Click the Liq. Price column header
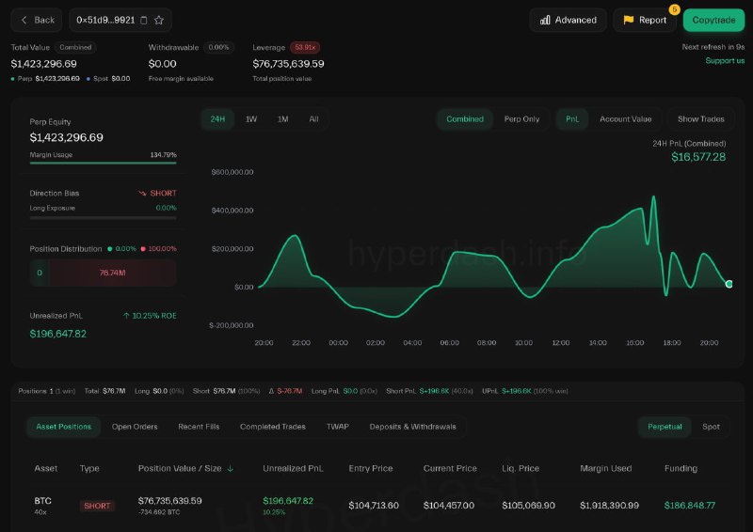The width and height of the screenshot is (753, 532). tap(521, 468)
